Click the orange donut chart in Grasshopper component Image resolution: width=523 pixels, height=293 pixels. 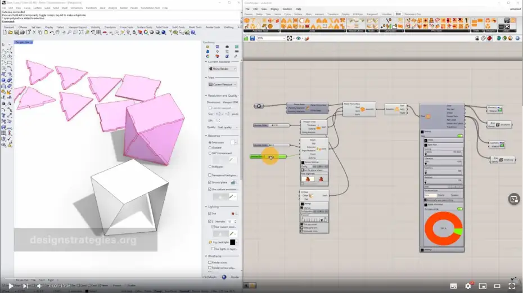pos(443,228)
